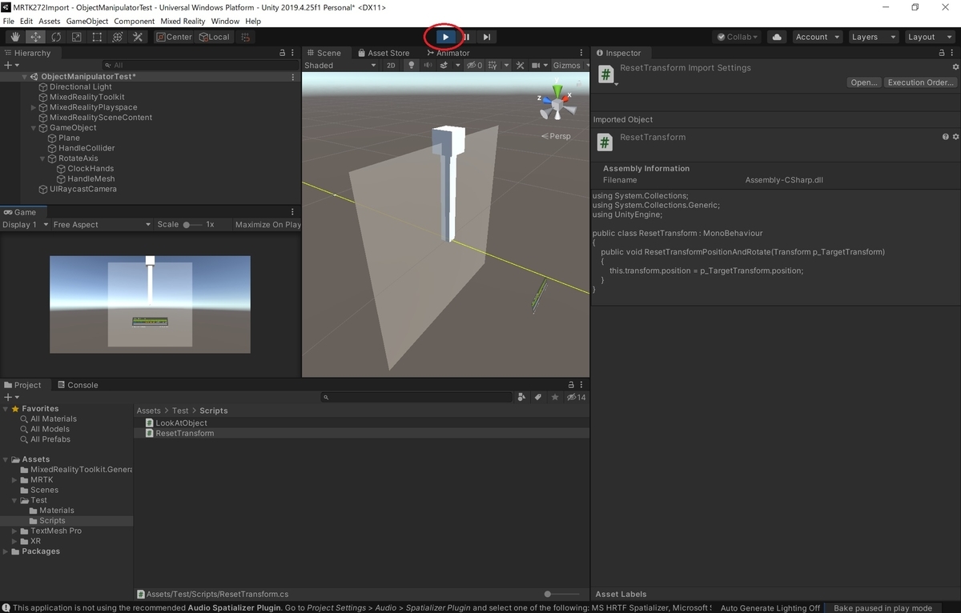
Task: Toggle Local handle rotation
Action: click(214, 37)
